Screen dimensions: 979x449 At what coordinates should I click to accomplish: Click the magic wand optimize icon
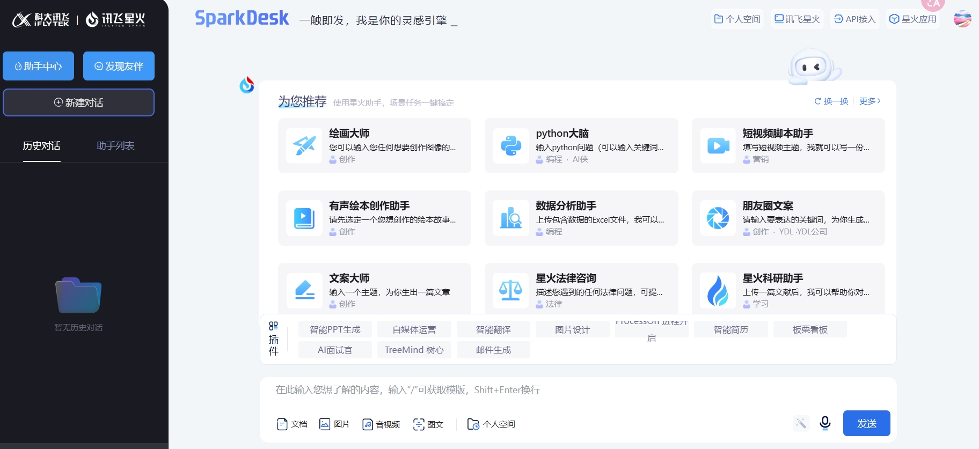point(801,423)
